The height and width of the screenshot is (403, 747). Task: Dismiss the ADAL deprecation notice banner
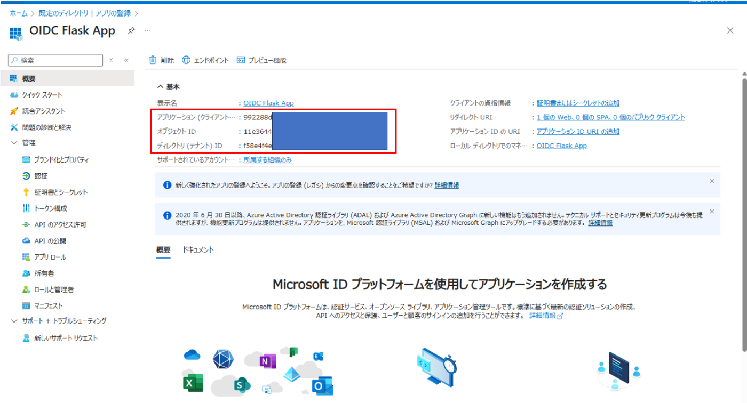point(712,212)
